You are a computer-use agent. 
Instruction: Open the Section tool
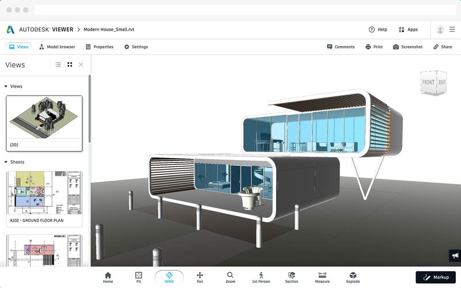292,277
